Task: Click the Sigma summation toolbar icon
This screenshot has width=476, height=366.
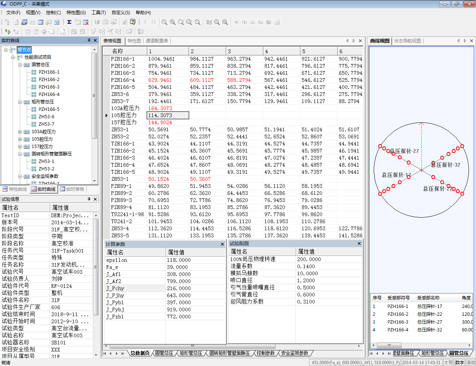Action: (69, 22)
